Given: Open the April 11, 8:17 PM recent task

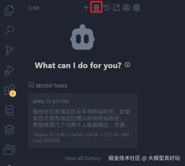Looking at the screenshot, I should pyautogui.click(x=83, y=121).
